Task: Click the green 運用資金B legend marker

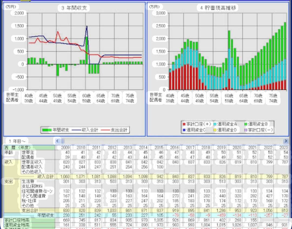Action: coord(246,124)
